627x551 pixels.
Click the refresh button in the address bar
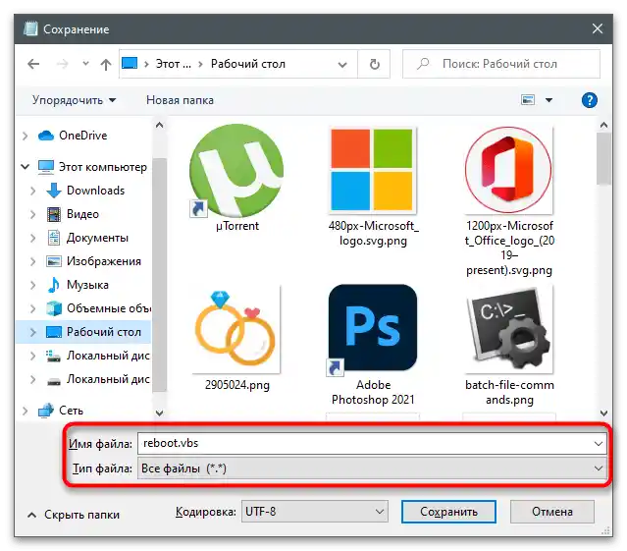click(374, 64)
